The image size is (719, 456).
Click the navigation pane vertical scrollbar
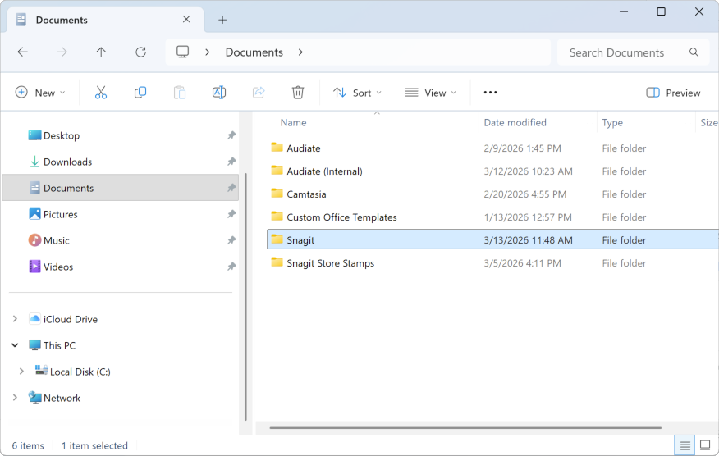pos(245,297)
